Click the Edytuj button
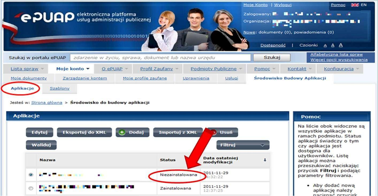The image size is (378, 196). click(40, 132)
